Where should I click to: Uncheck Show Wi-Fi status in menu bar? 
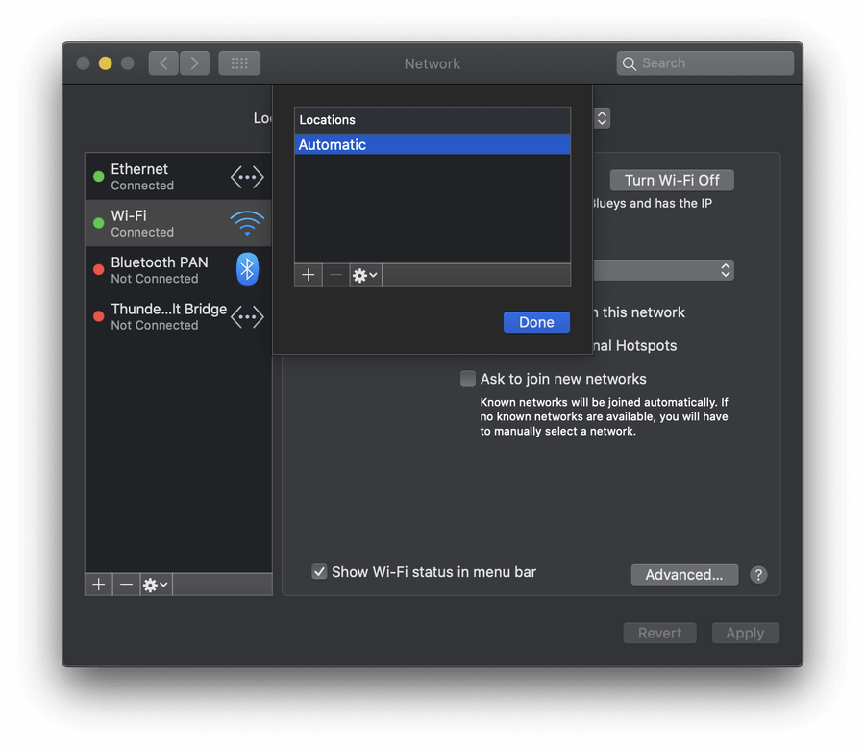pyautogui.click(x=319, y=572)
